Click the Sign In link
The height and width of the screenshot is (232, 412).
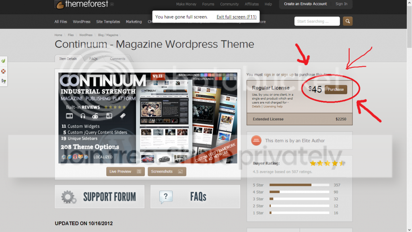pyautogui.click(x=341, y=4)
